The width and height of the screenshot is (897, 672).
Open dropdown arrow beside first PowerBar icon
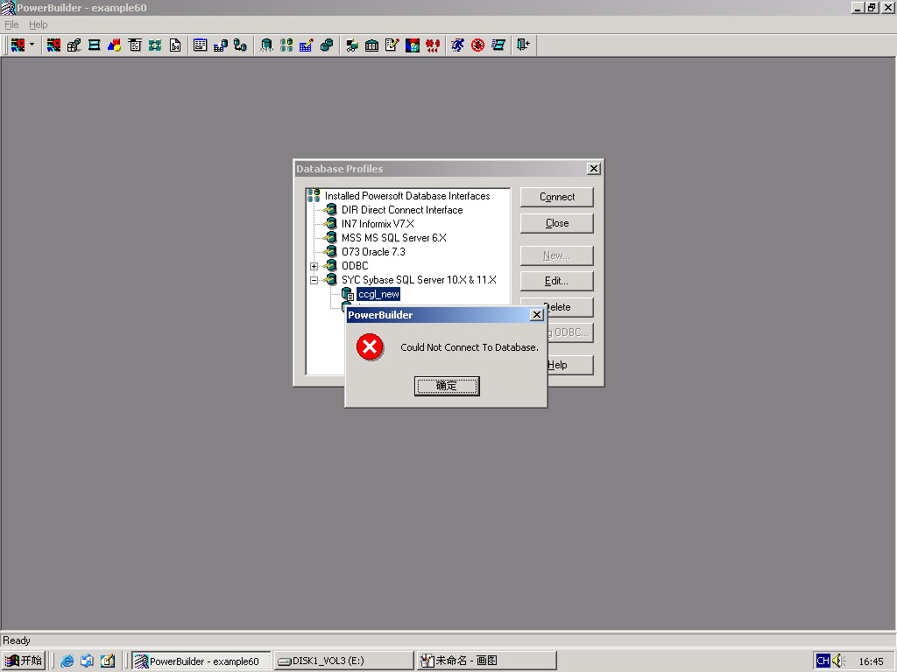click(32, 45)
